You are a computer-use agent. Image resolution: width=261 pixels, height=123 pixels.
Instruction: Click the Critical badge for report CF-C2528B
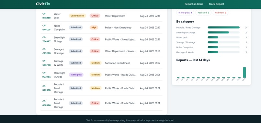click(x=95, y=51)
